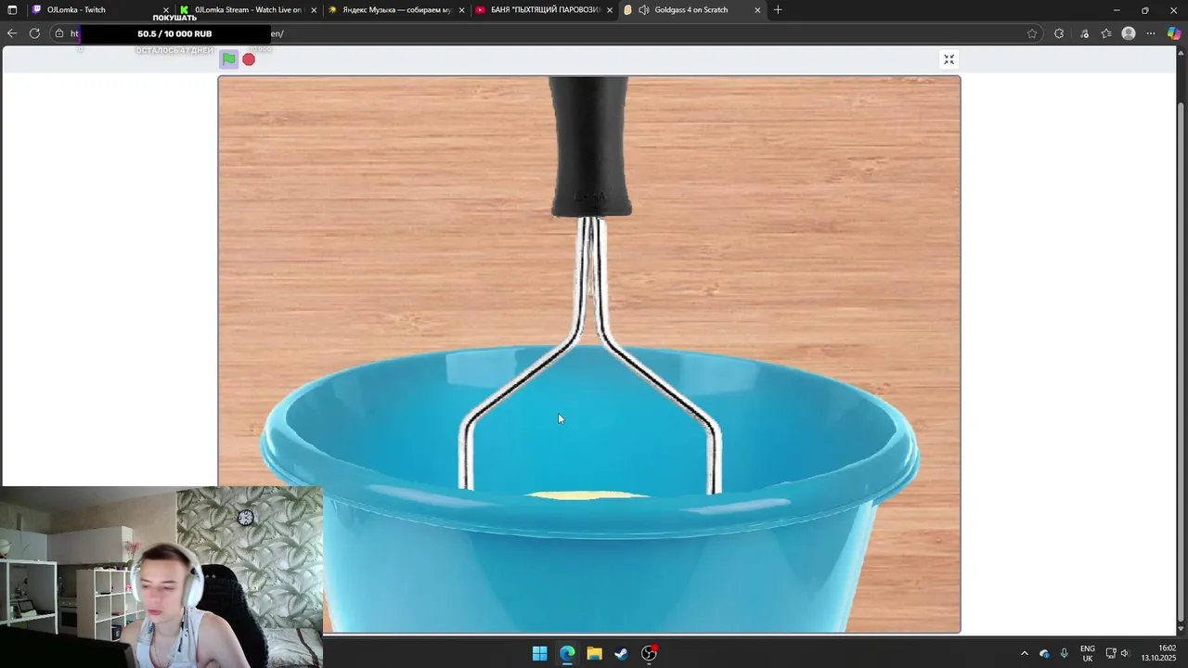Close the OJLomka Stream tab

tap(314, 10)
